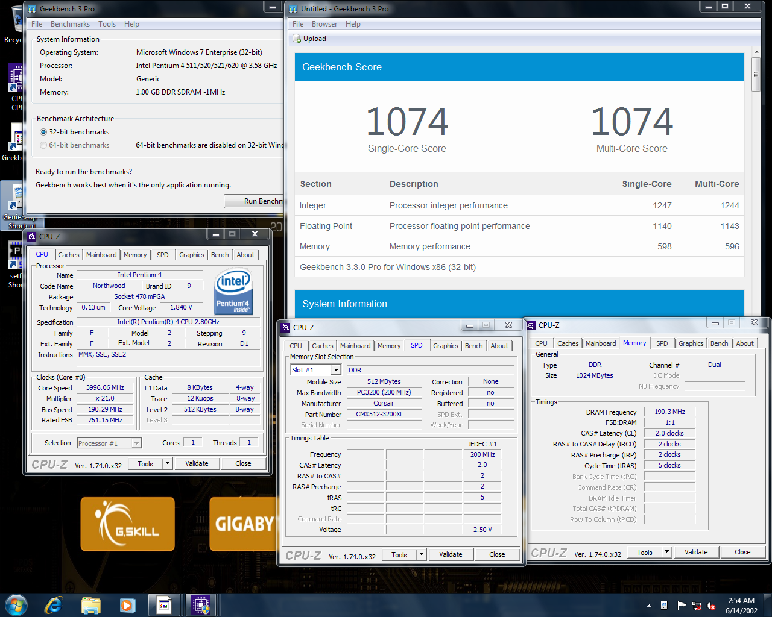The height and width of the screenshot is (617, 772).
Task: Switch to CPU tab in Memory CPU-Z window
Action: coord(542,343)
